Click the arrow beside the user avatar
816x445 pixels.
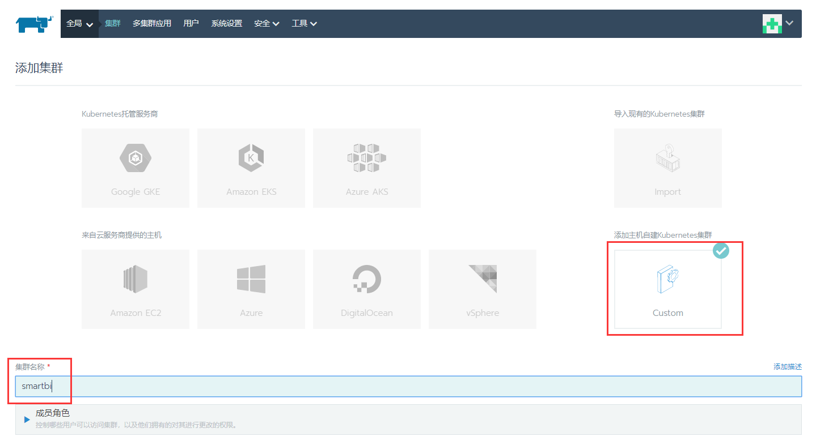click(789, 23)
